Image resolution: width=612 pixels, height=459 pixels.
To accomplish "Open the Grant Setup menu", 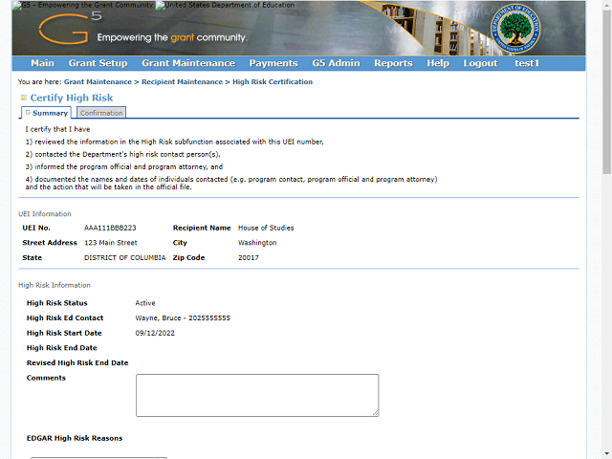I will 98,63.
